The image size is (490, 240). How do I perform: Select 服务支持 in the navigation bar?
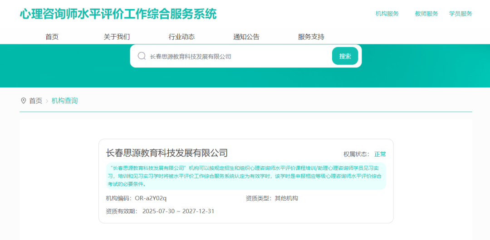(311, 37)
